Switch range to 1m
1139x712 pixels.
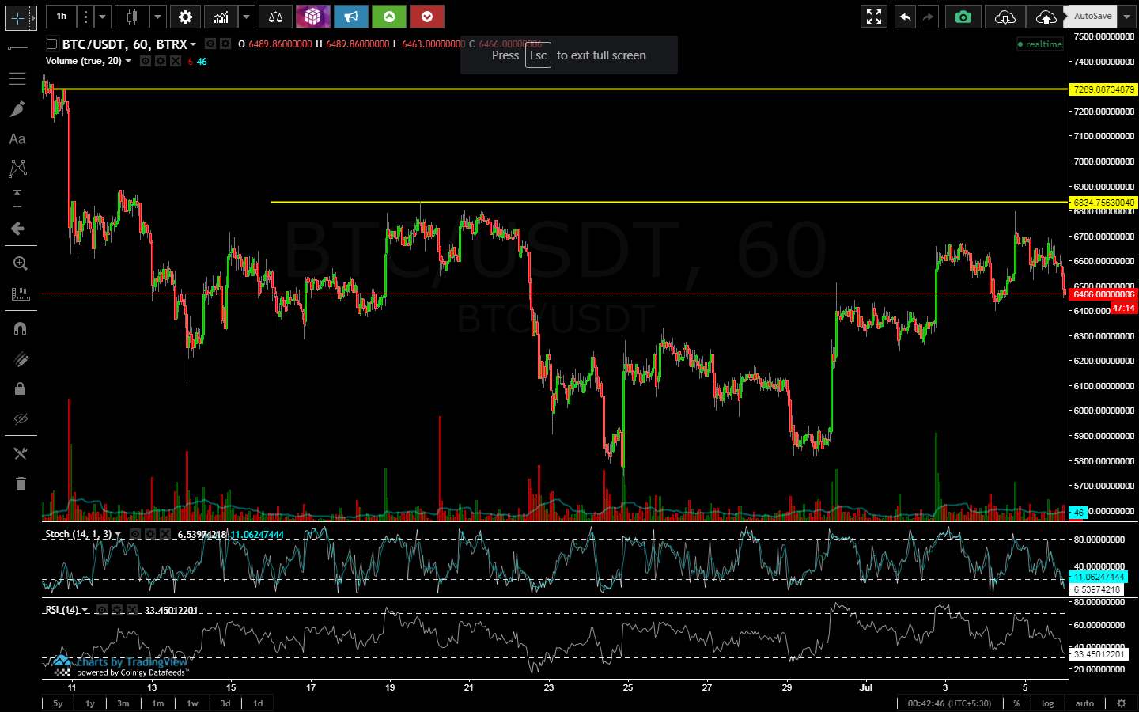click(158, 703)
